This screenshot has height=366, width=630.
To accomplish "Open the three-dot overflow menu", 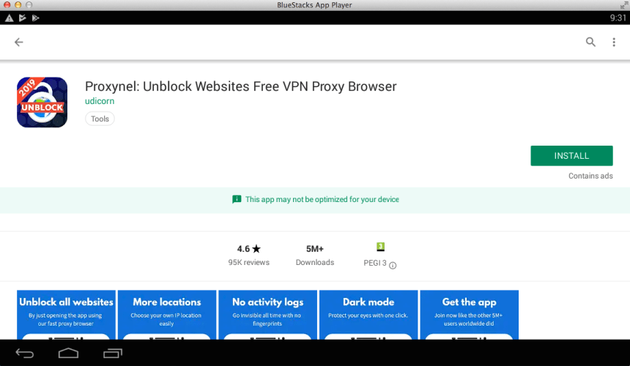I will (x=614, y=42).
